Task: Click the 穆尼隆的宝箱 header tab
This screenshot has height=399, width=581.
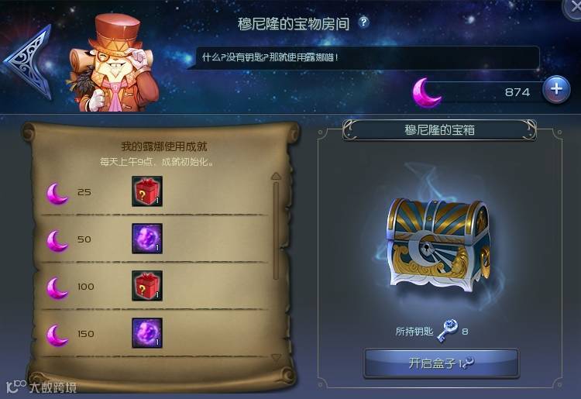Action: coord(439,130)
